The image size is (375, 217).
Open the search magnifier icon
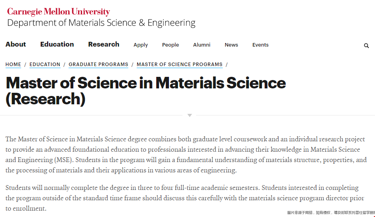click(366, 45)
